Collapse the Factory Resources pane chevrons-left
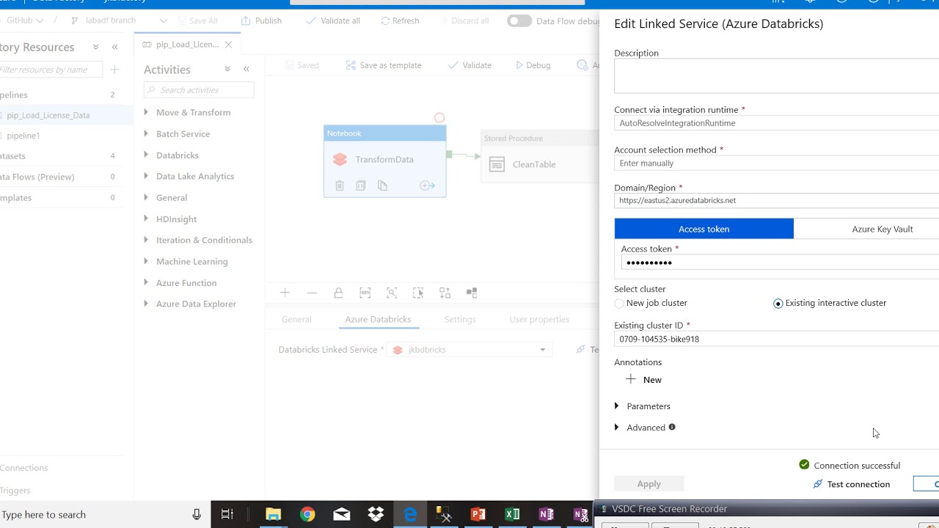The width and height of the screenshot is (939, 528). pyautogui.click(x=114, y=47)
